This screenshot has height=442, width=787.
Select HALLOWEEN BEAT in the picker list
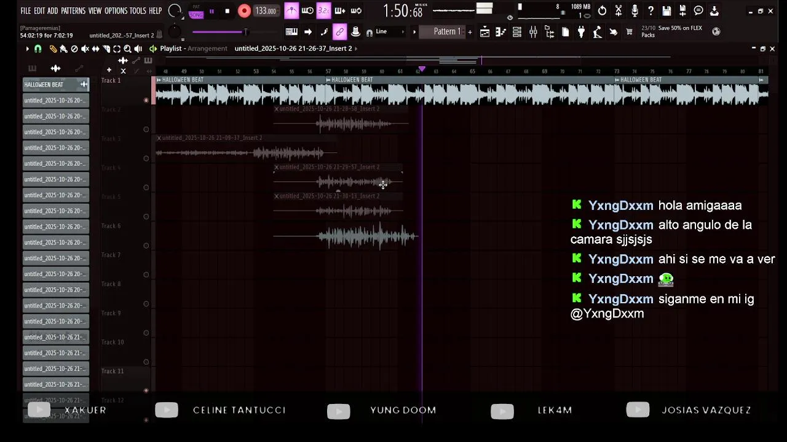point(56,85)
